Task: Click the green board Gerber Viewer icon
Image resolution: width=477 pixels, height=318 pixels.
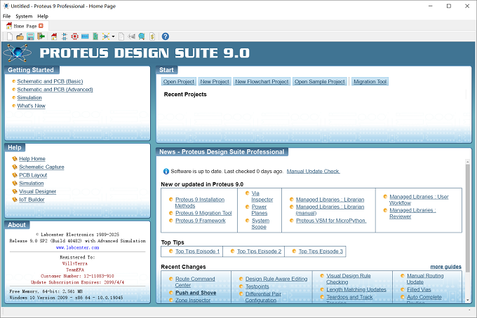Action: 95,36
